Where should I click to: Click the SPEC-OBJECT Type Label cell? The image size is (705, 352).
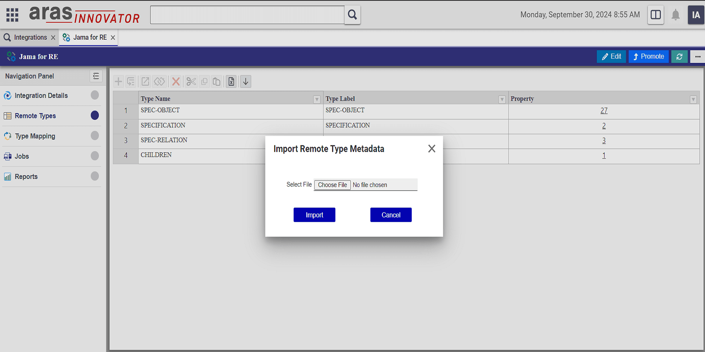click(x=416, y=111)
